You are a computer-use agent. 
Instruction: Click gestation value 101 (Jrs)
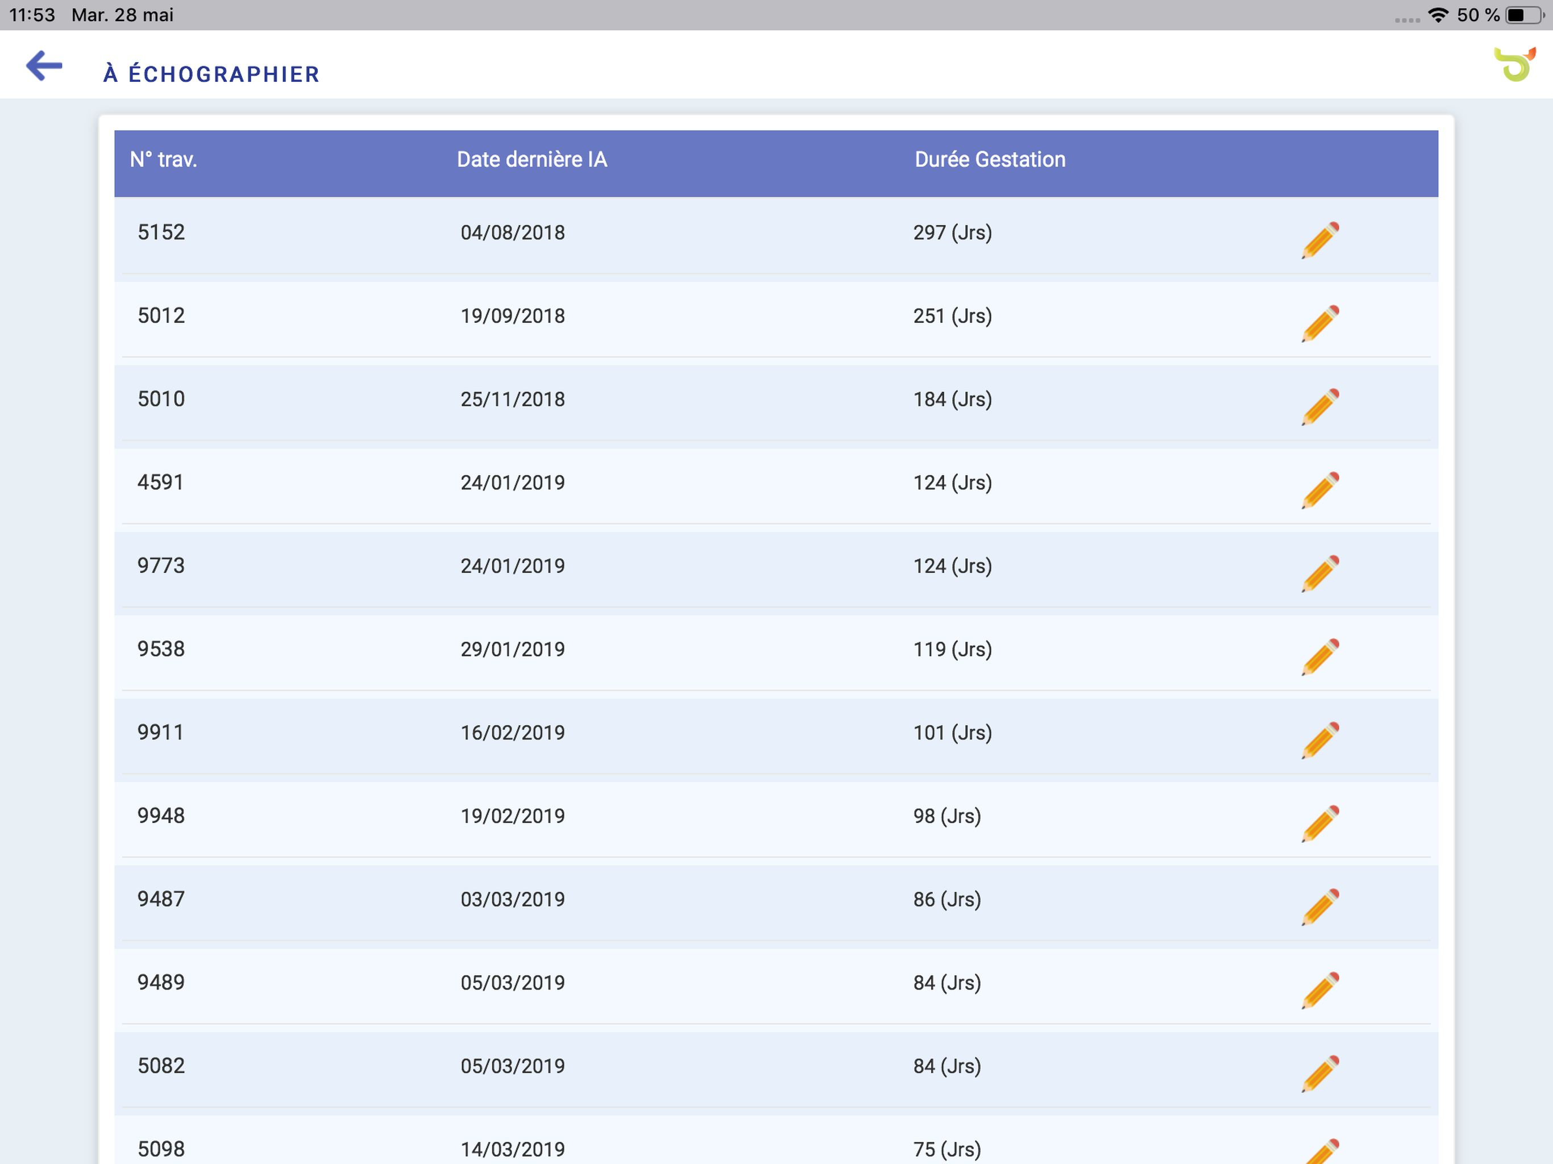[x=953, y=733]
